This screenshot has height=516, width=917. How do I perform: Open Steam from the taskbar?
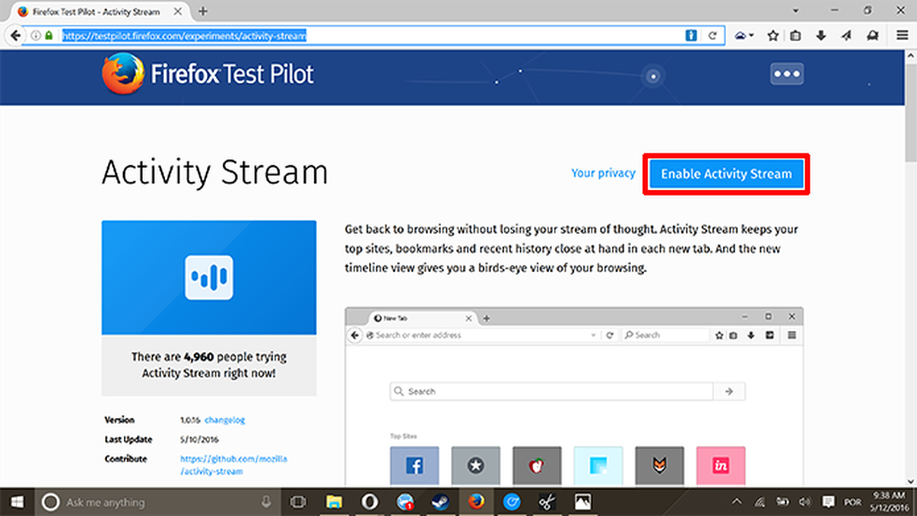pos(439,502)
